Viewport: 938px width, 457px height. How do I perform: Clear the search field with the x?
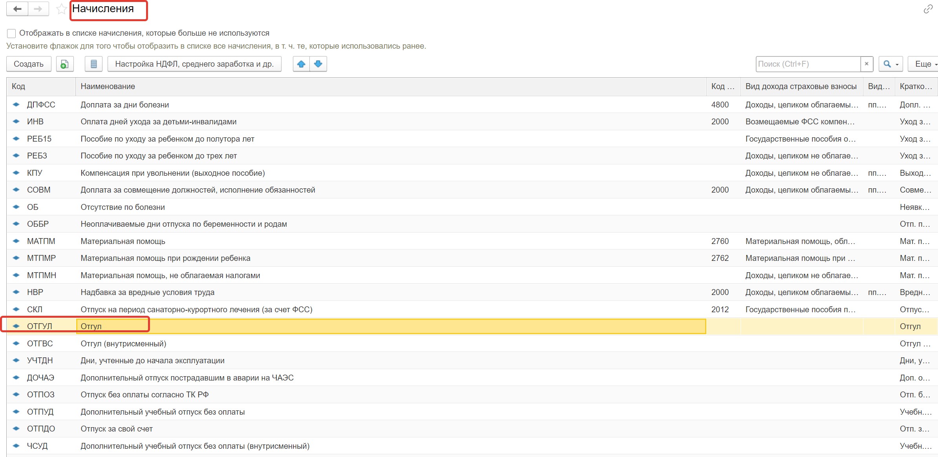pos(867,64)
